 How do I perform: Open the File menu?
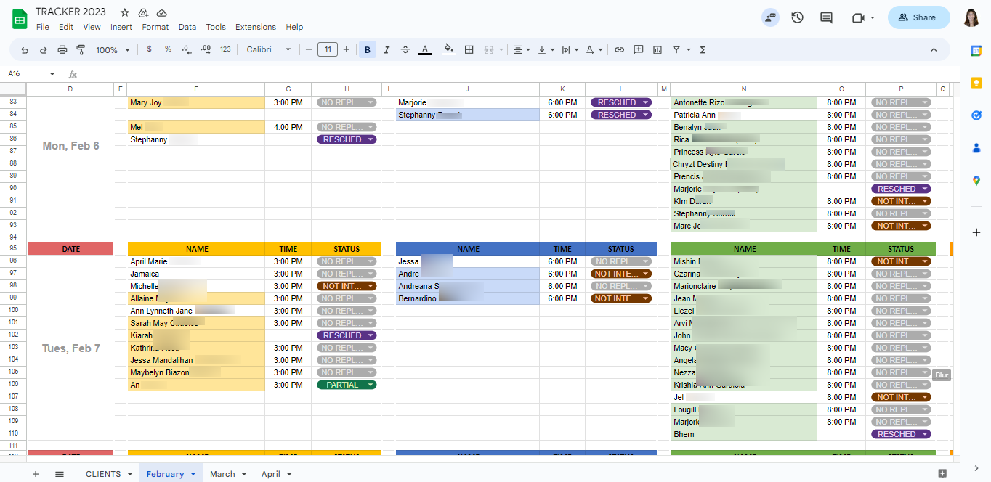[x=43, y=27]
